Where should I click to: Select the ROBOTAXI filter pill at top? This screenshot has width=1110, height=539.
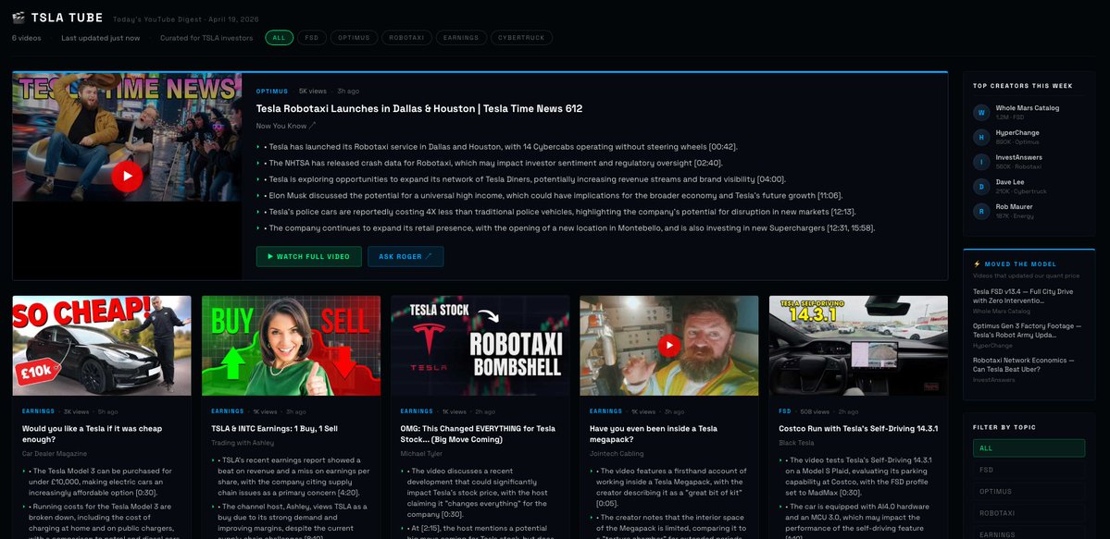click(406, 38)
